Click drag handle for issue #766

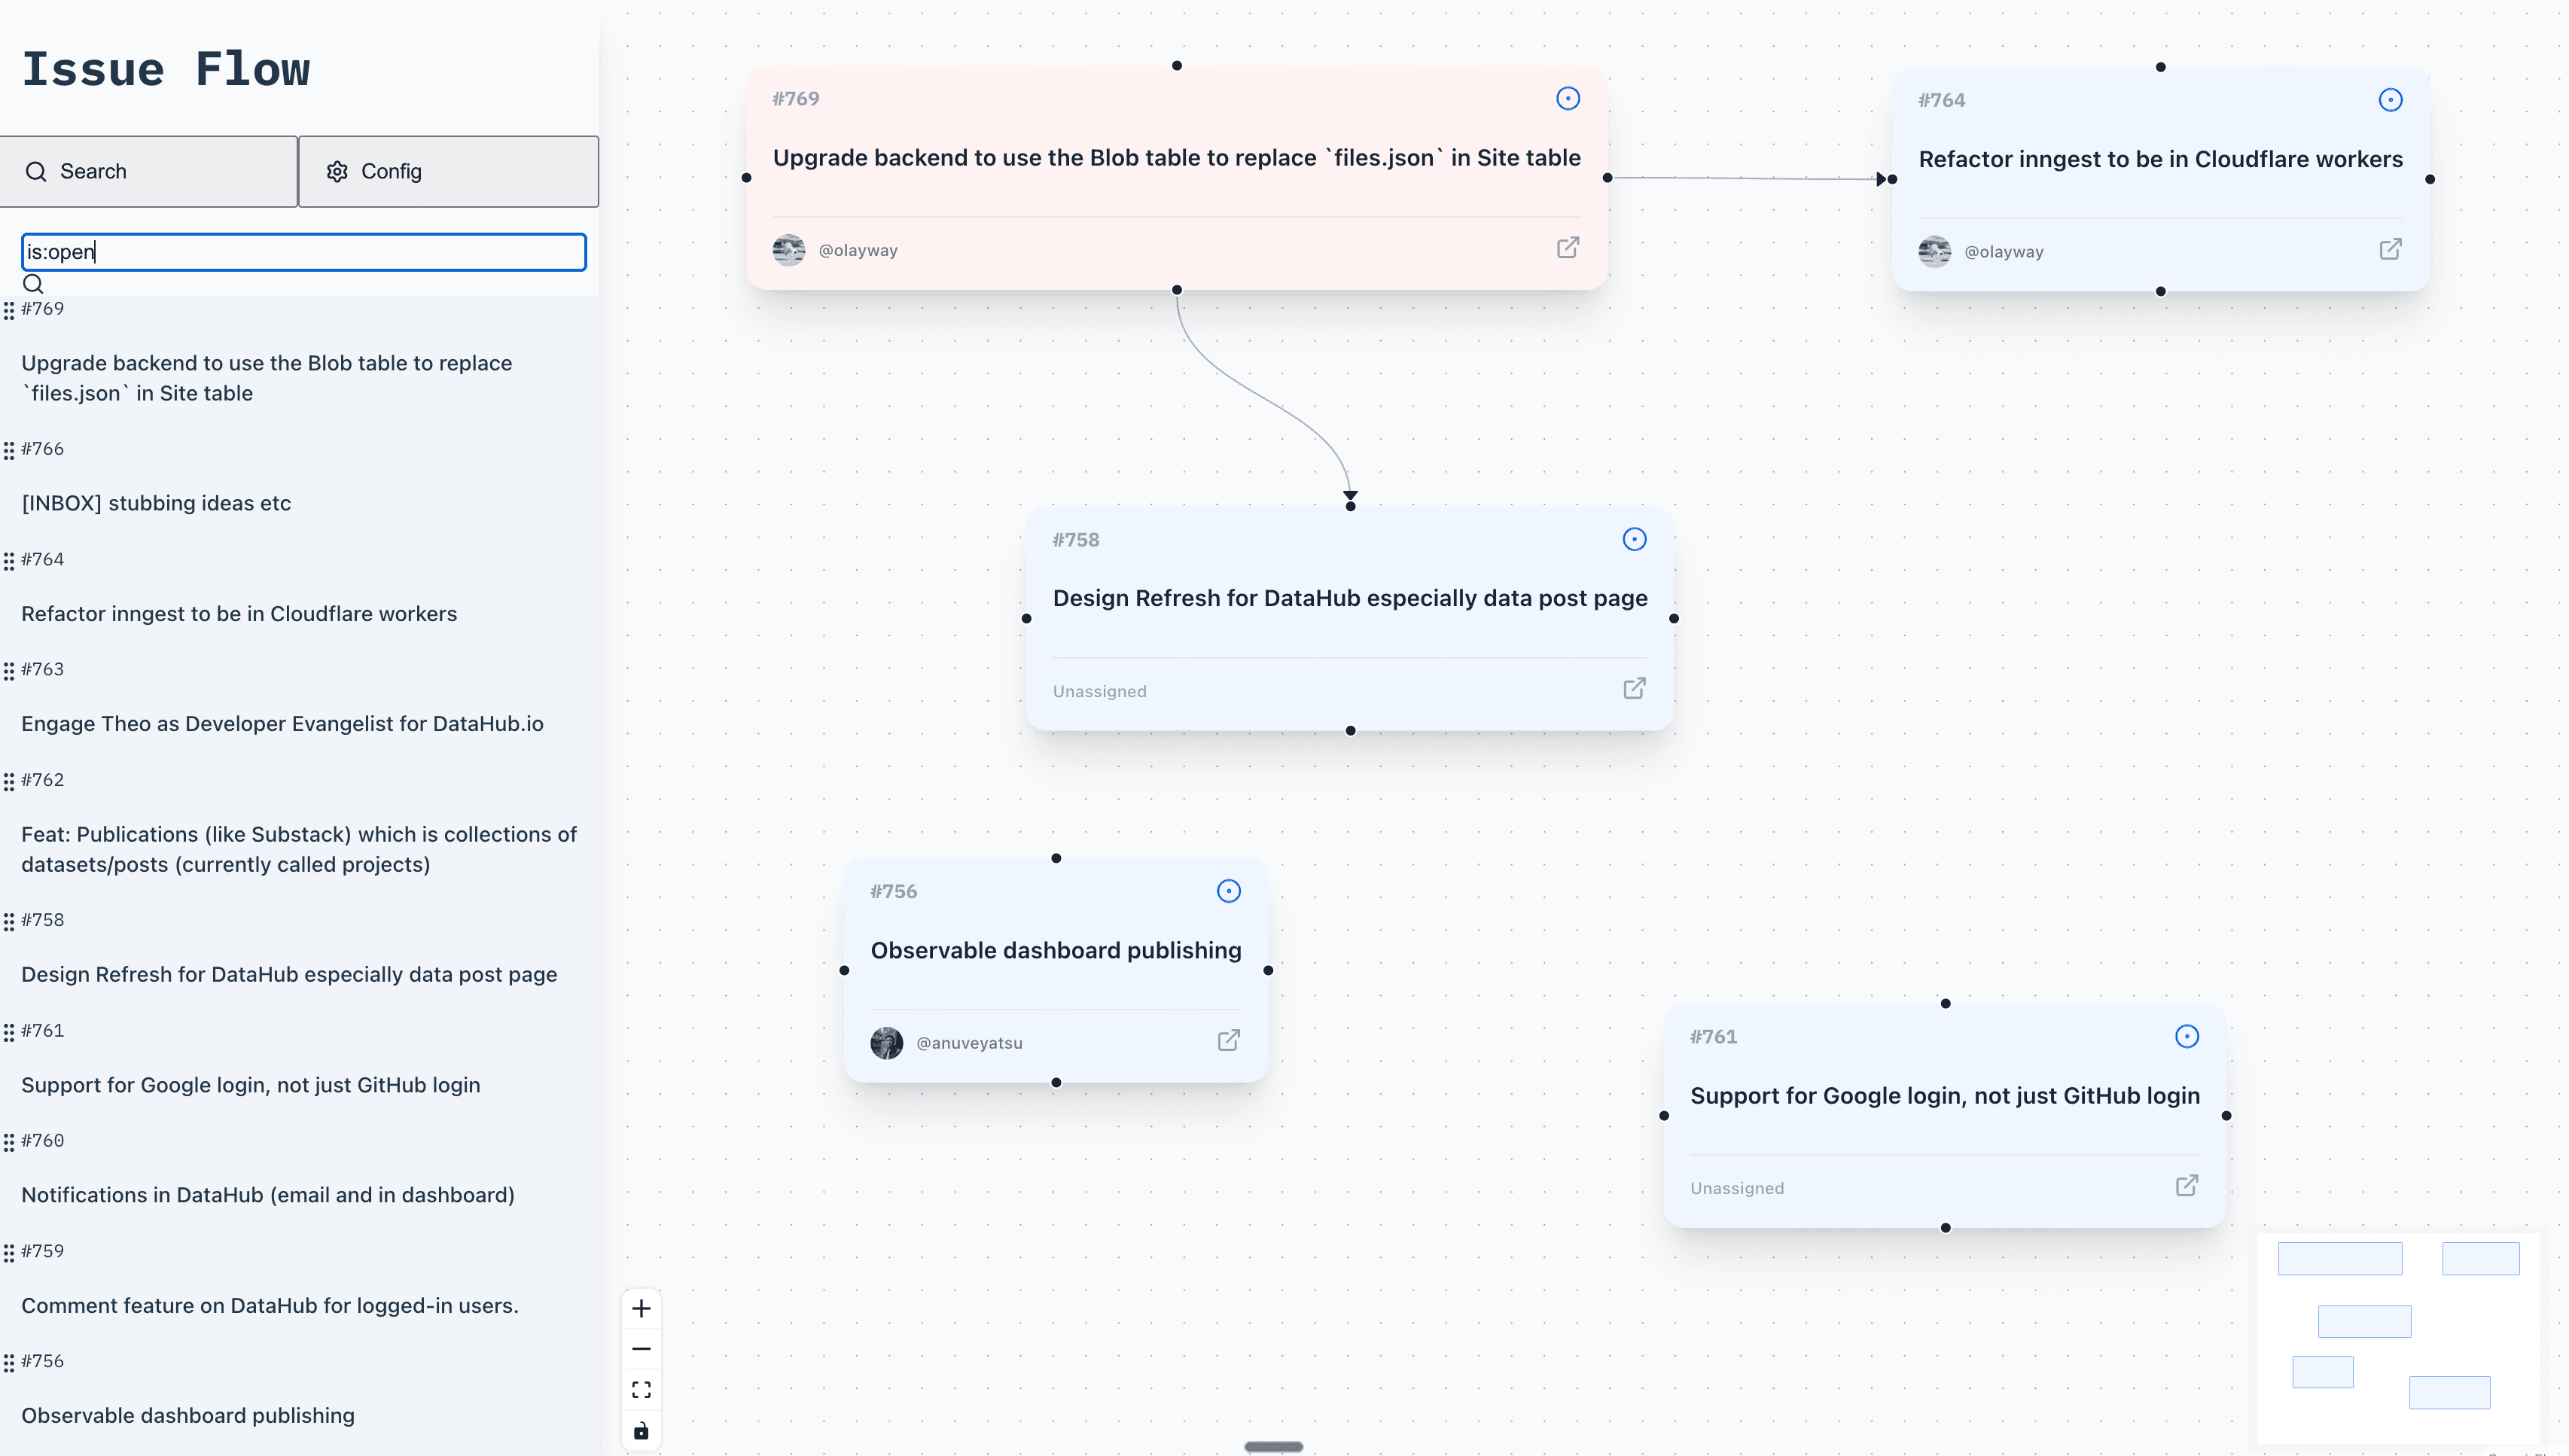9,450
